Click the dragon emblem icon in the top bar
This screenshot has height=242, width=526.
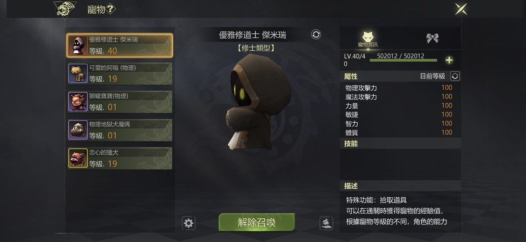point(65,10)
